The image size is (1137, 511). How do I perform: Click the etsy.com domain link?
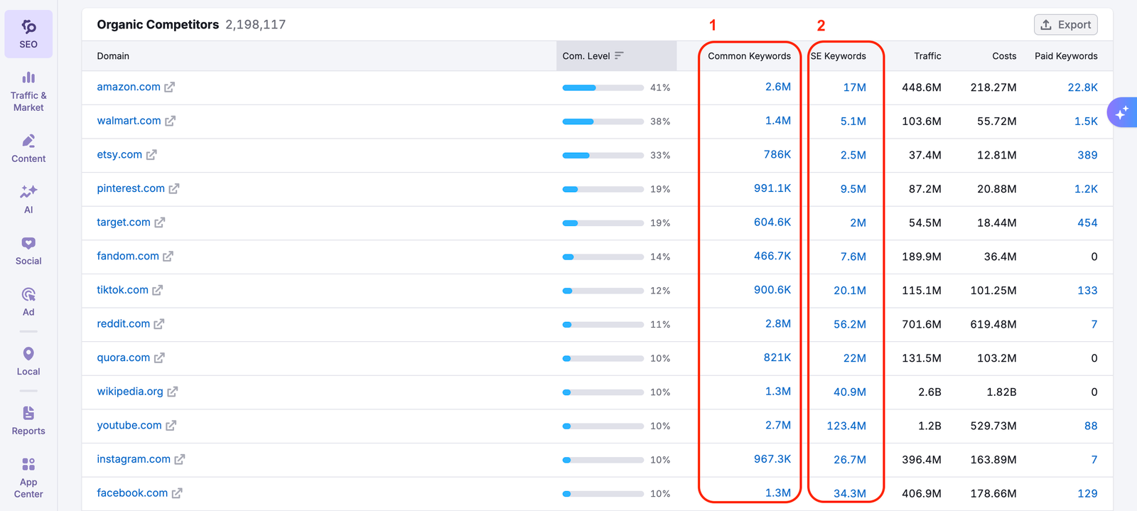coord(119,154)
